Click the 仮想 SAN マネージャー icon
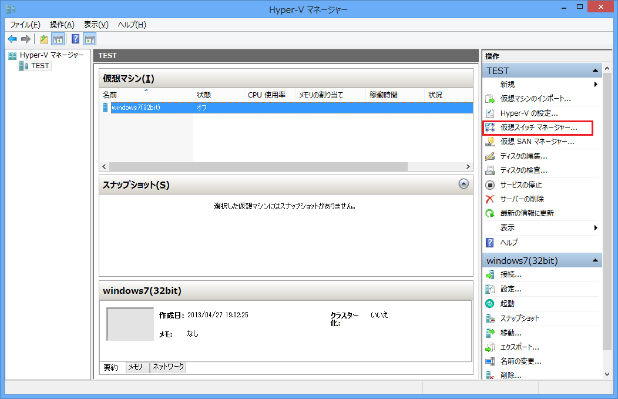 pos(490,142)
